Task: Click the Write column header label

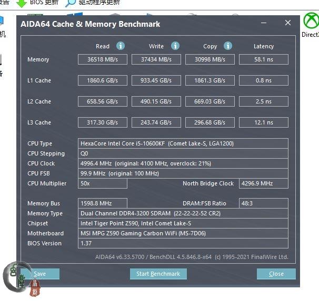Action: pos(156,46)
